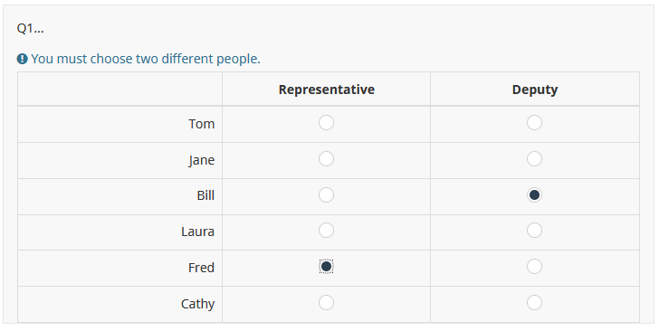Select Laura as Deputy
Viewport: 659px width, 331px height.
point(534,231)
